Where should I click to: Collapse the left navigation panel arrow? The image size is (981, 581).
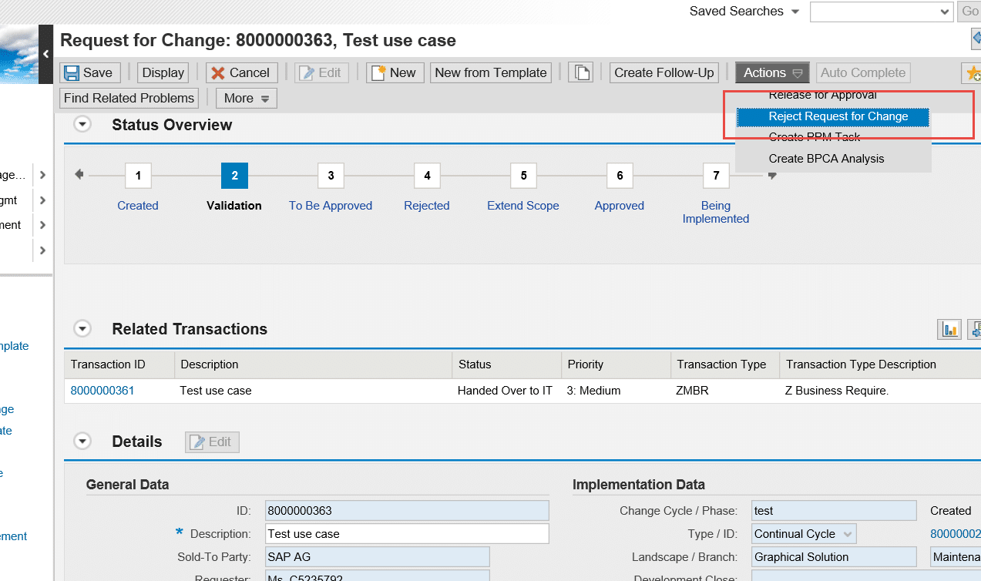(x=46, y=54)
